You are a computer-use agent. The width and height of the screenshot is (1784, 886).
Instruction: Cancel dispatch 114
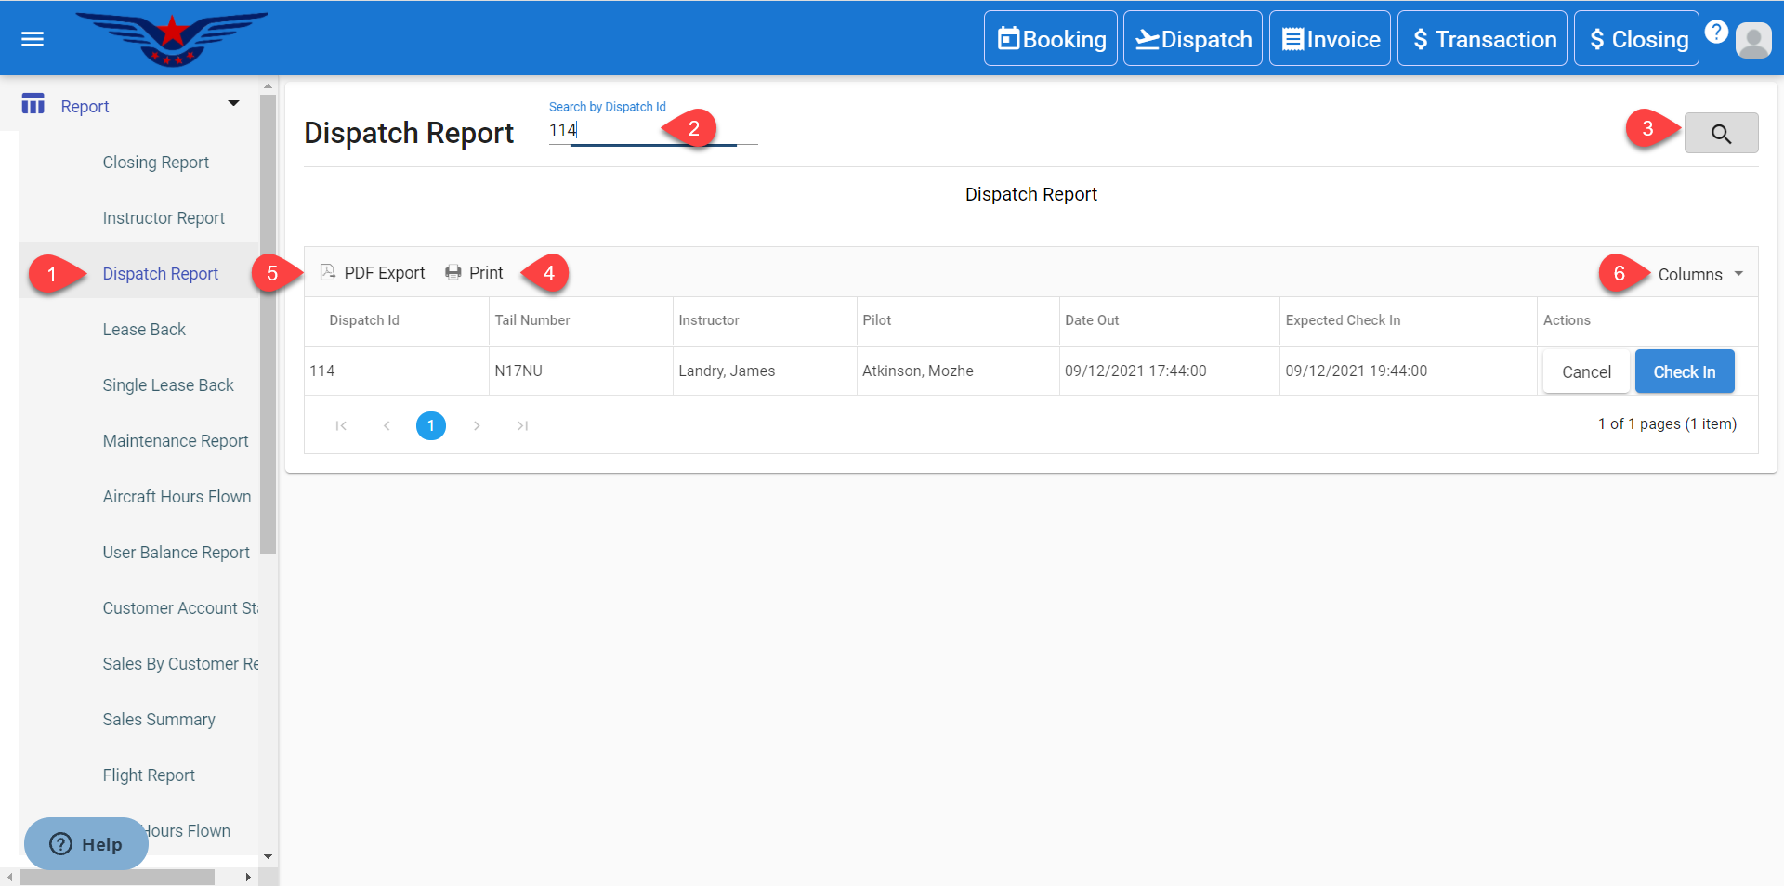coord(1585,371)
